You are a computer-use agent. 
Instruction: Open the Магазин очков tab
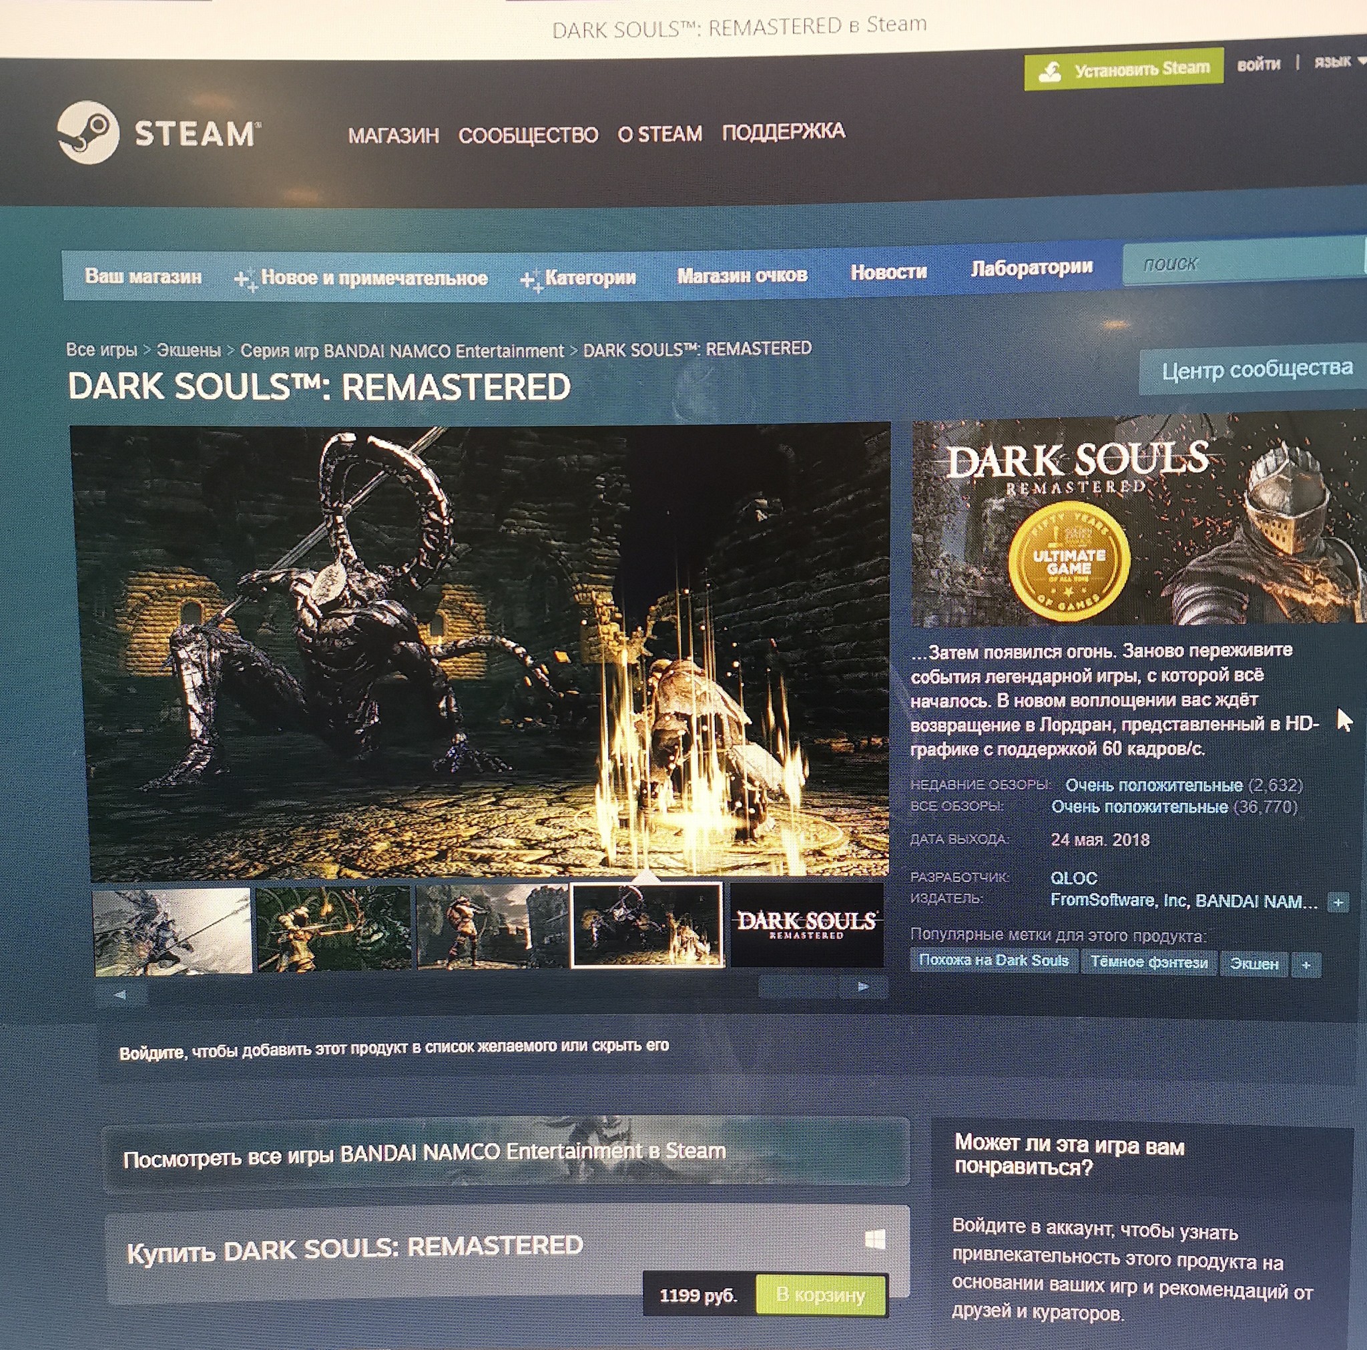click(742, 275)
